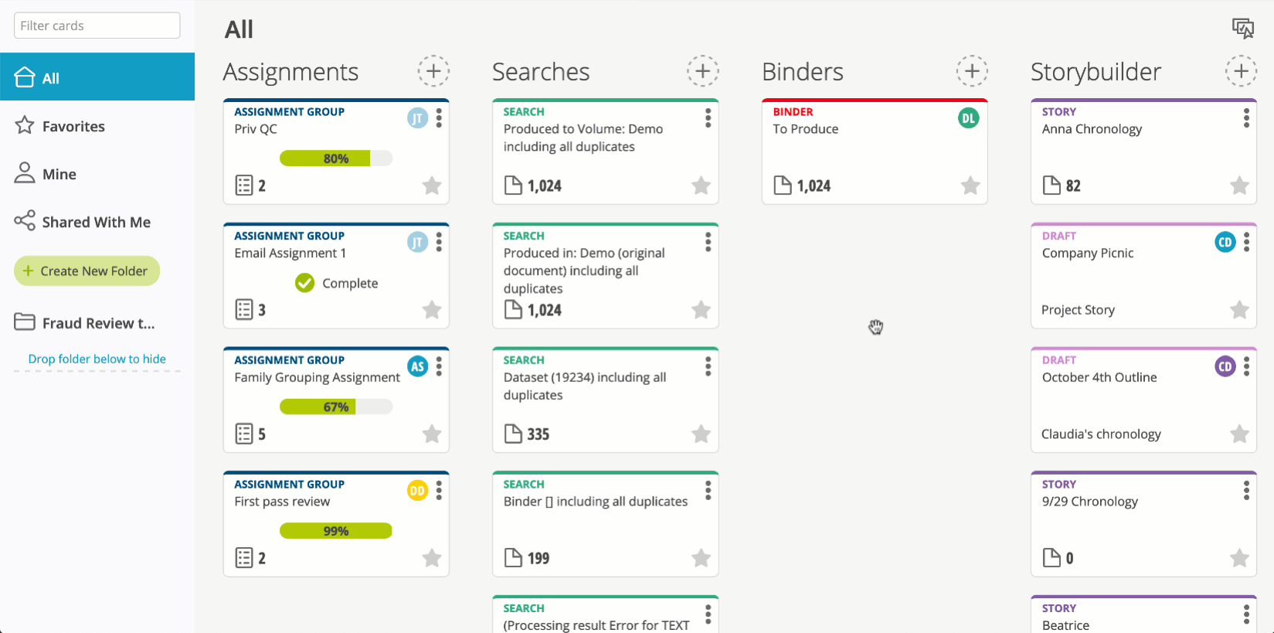Image resolution: width=1274 pixels, height=633 pixels.
Task: Click the DL avatar on To Produce binder
Action: coord(968,118)
